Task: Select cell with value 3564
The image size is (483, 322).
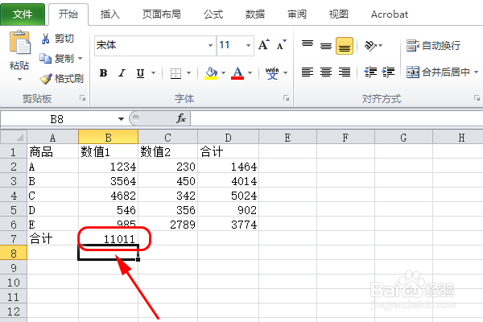Action: point(108,181)
